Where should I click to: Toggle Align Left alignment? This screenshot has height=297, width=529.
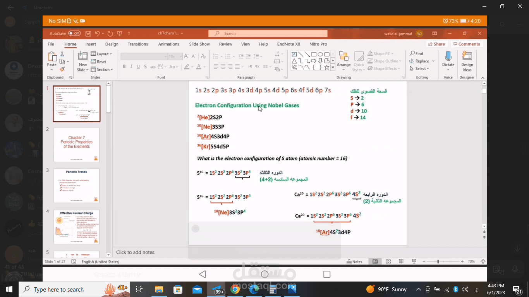(x=216, y=67)
